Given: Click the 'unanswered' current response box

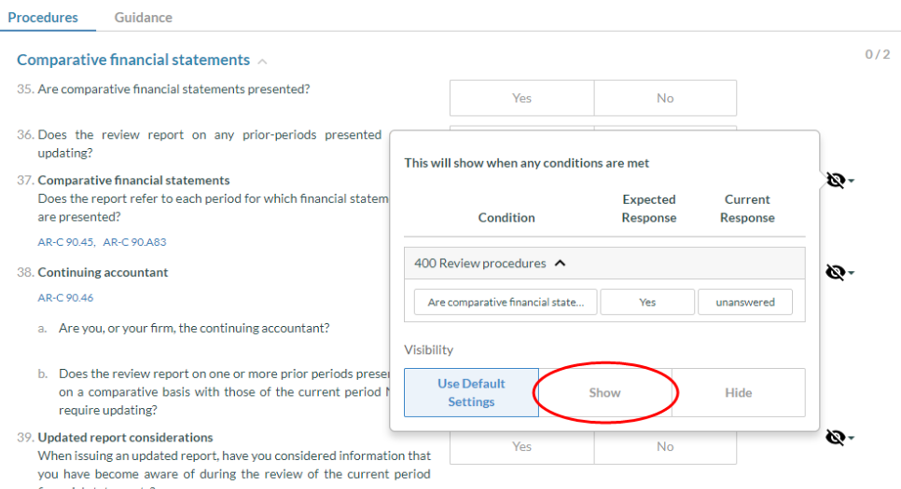Looking at the screenshot, I should (744, 302).
